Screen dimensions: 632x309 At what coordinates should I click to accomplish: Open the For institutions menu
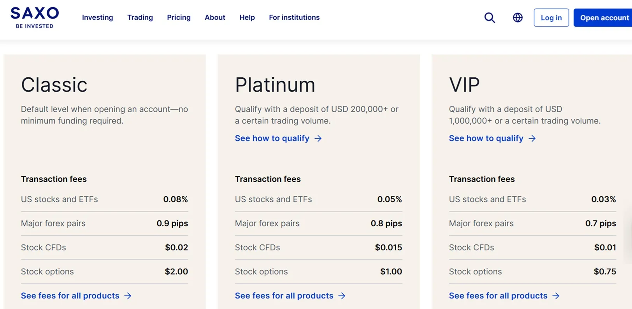coord(294,17)
